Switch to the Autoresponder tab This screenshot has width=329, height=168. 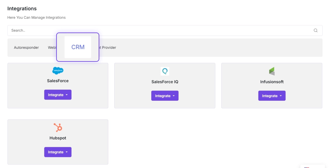26,48
